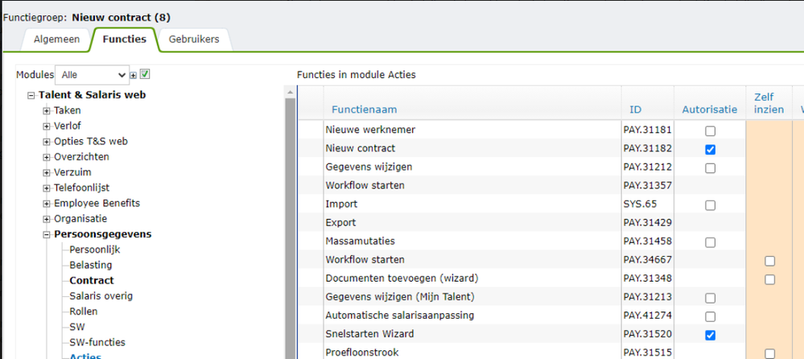Click the expand-all plus icon beside Modules dropdown
Image resolution: width=804 pixels, height=359 pixels.
pos(134,75)
